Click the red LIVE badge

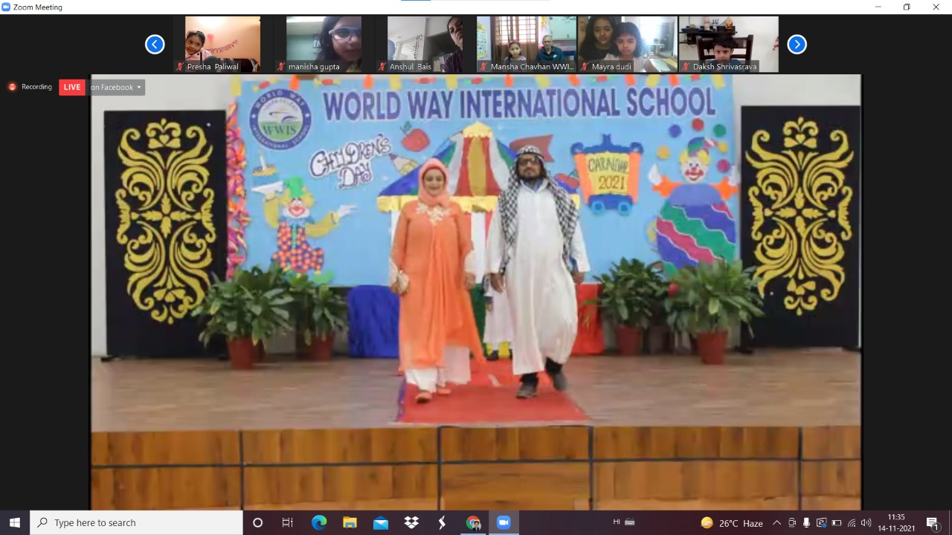72,87
